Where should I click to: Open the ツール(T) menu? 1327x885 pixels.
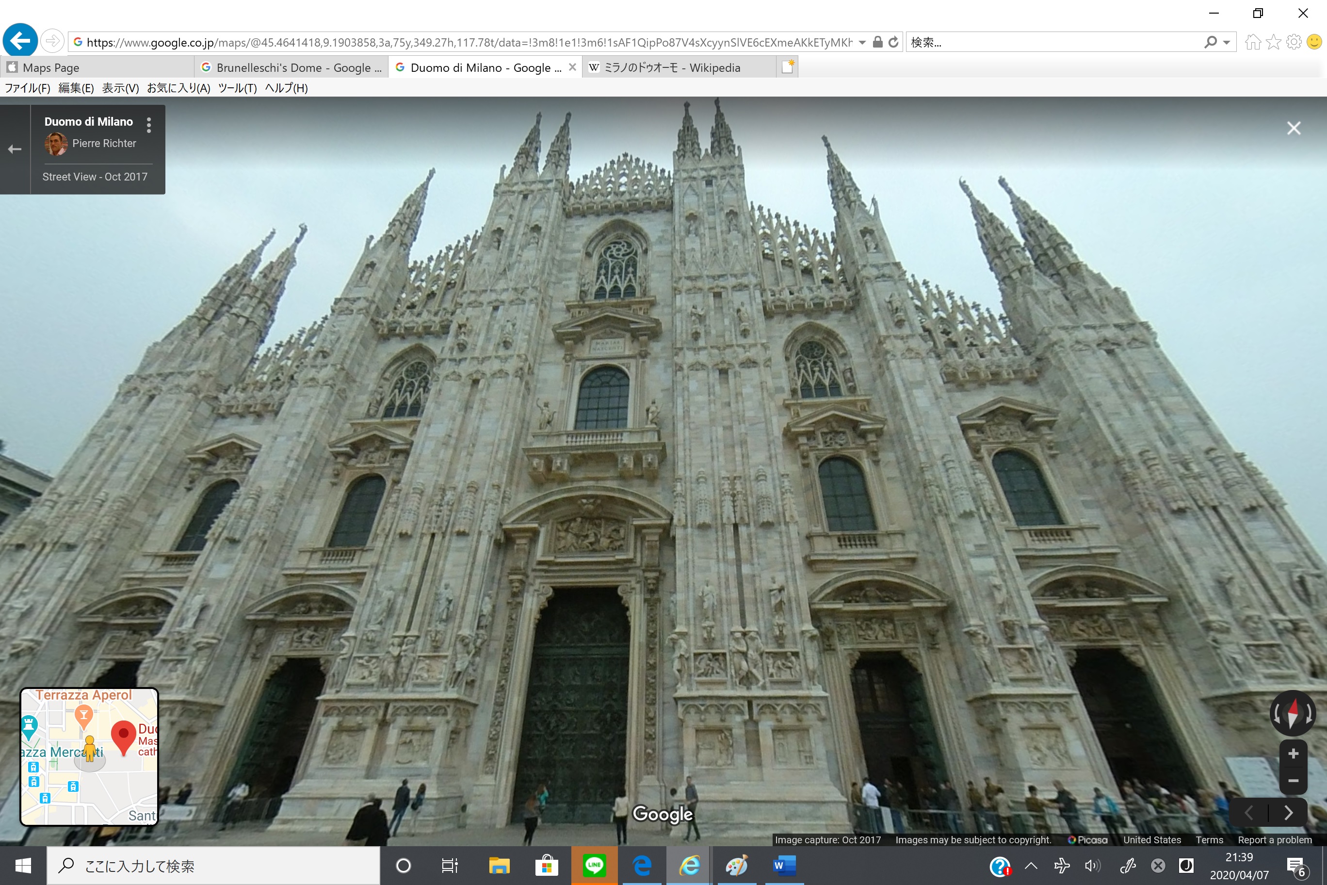coord(237,88)
